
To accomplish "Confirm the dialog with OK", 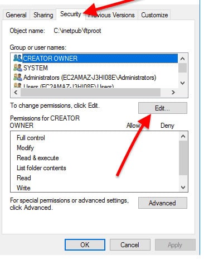I will [x=85, y=245].
